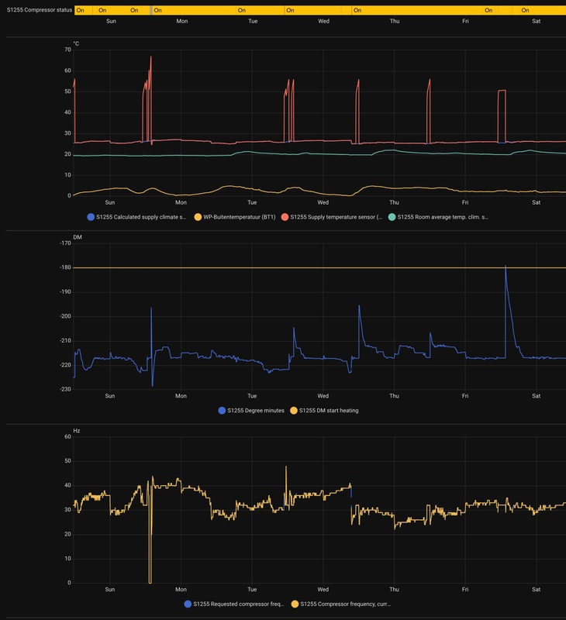Toggle WP-Buitentemperatuur (BT1) legend entry
Image resolution: width=566 pixels, height=620 pixels.
[x=235, y=217]
